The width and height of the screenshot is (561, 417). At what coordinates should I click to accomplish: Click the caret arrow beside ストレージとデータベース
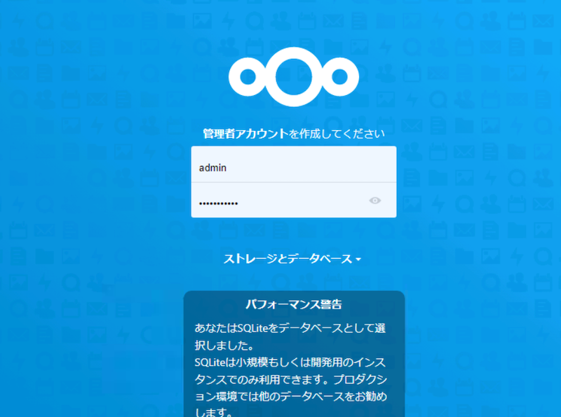358,260
